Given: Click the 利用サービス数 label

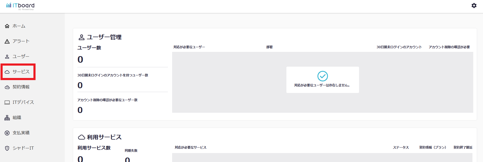Looking at the screenshot, I should pyautogui.click(x=94, y=148).
